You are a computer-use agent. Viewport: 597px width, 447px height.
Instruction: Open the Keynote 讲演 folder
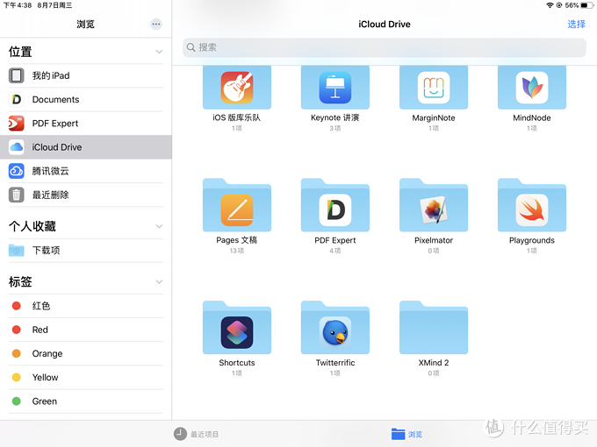335,88
